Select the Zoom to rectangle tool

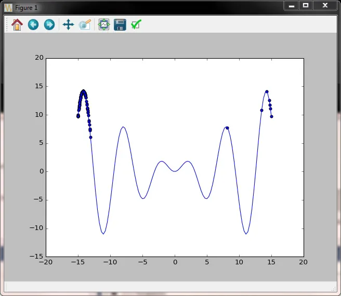click(85, 24)
